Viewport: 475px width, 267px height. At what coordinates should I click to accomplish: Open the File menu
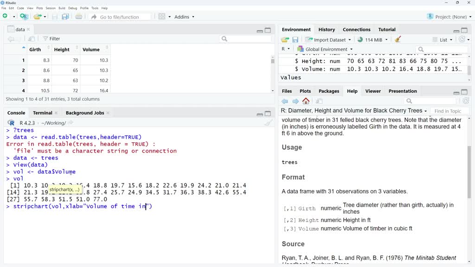(x=4, y=8)
